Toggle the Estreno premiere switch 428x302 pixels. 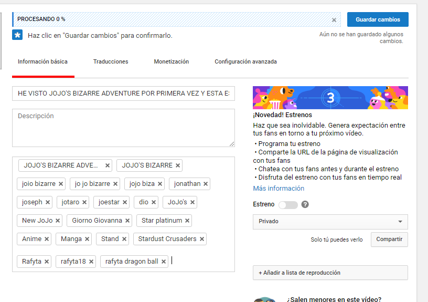(288, 205)
